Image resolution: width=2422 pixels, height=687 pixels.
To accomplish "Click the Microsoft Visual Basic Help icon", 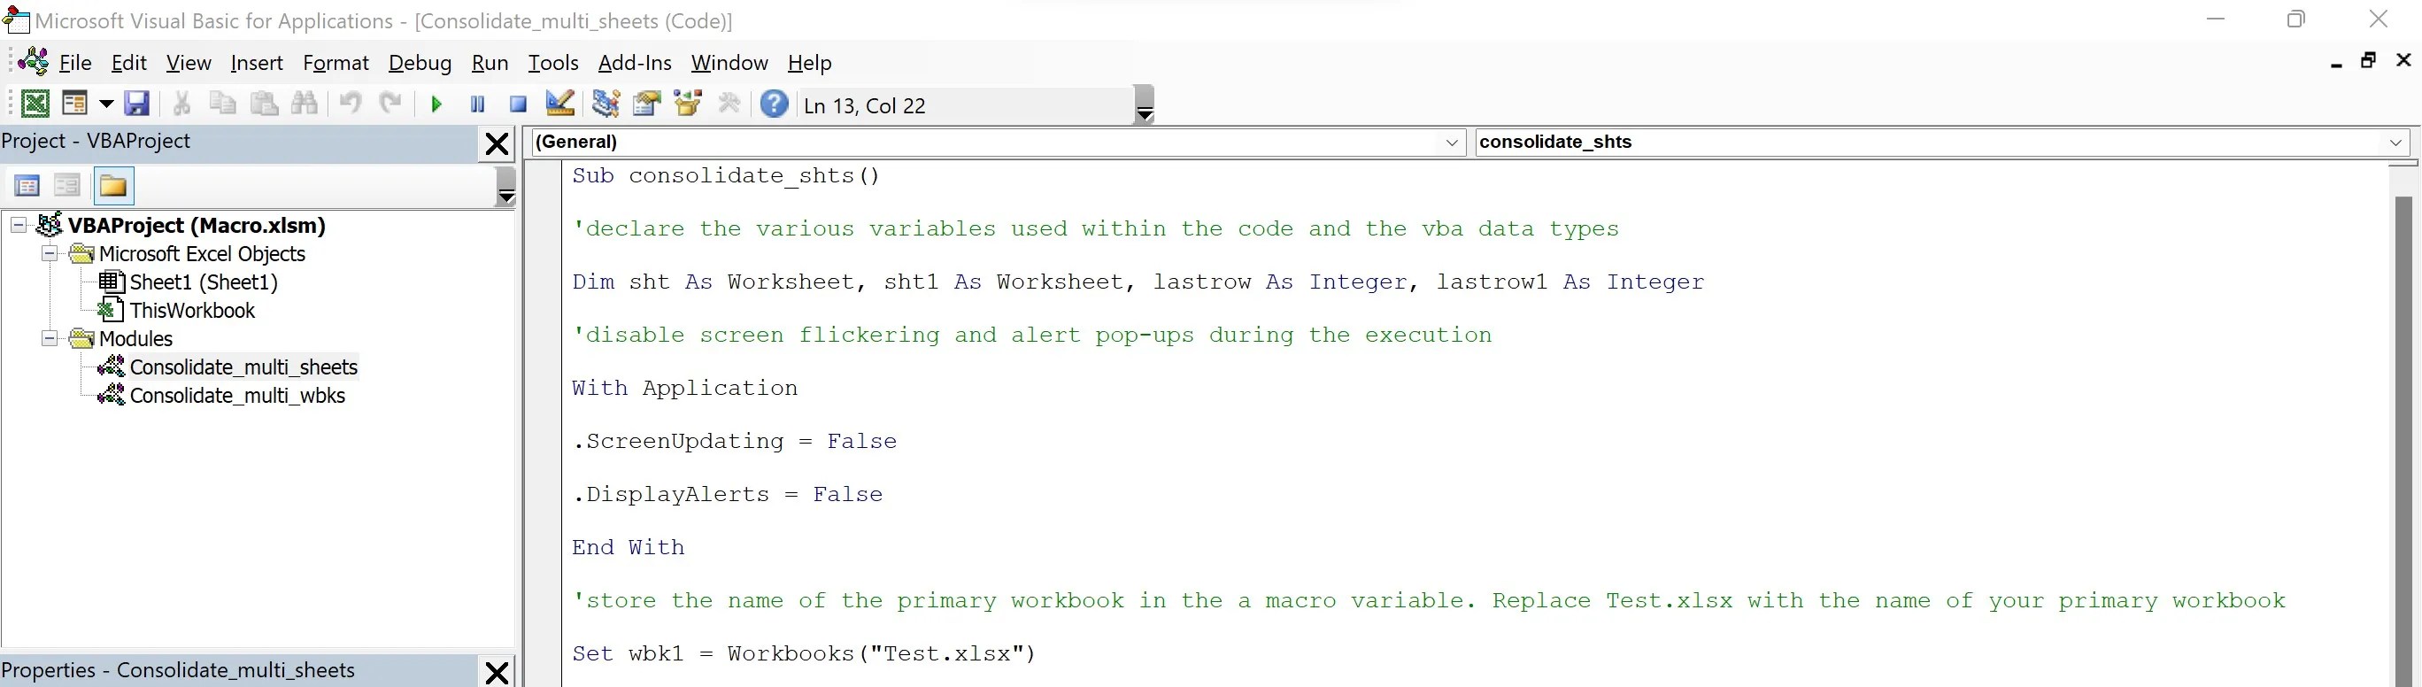I will [x=774, y=104].
